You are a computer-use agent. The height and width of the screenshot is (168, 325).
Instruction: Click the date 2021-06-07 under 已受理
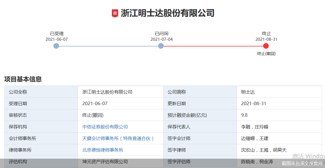pos(57,39)
